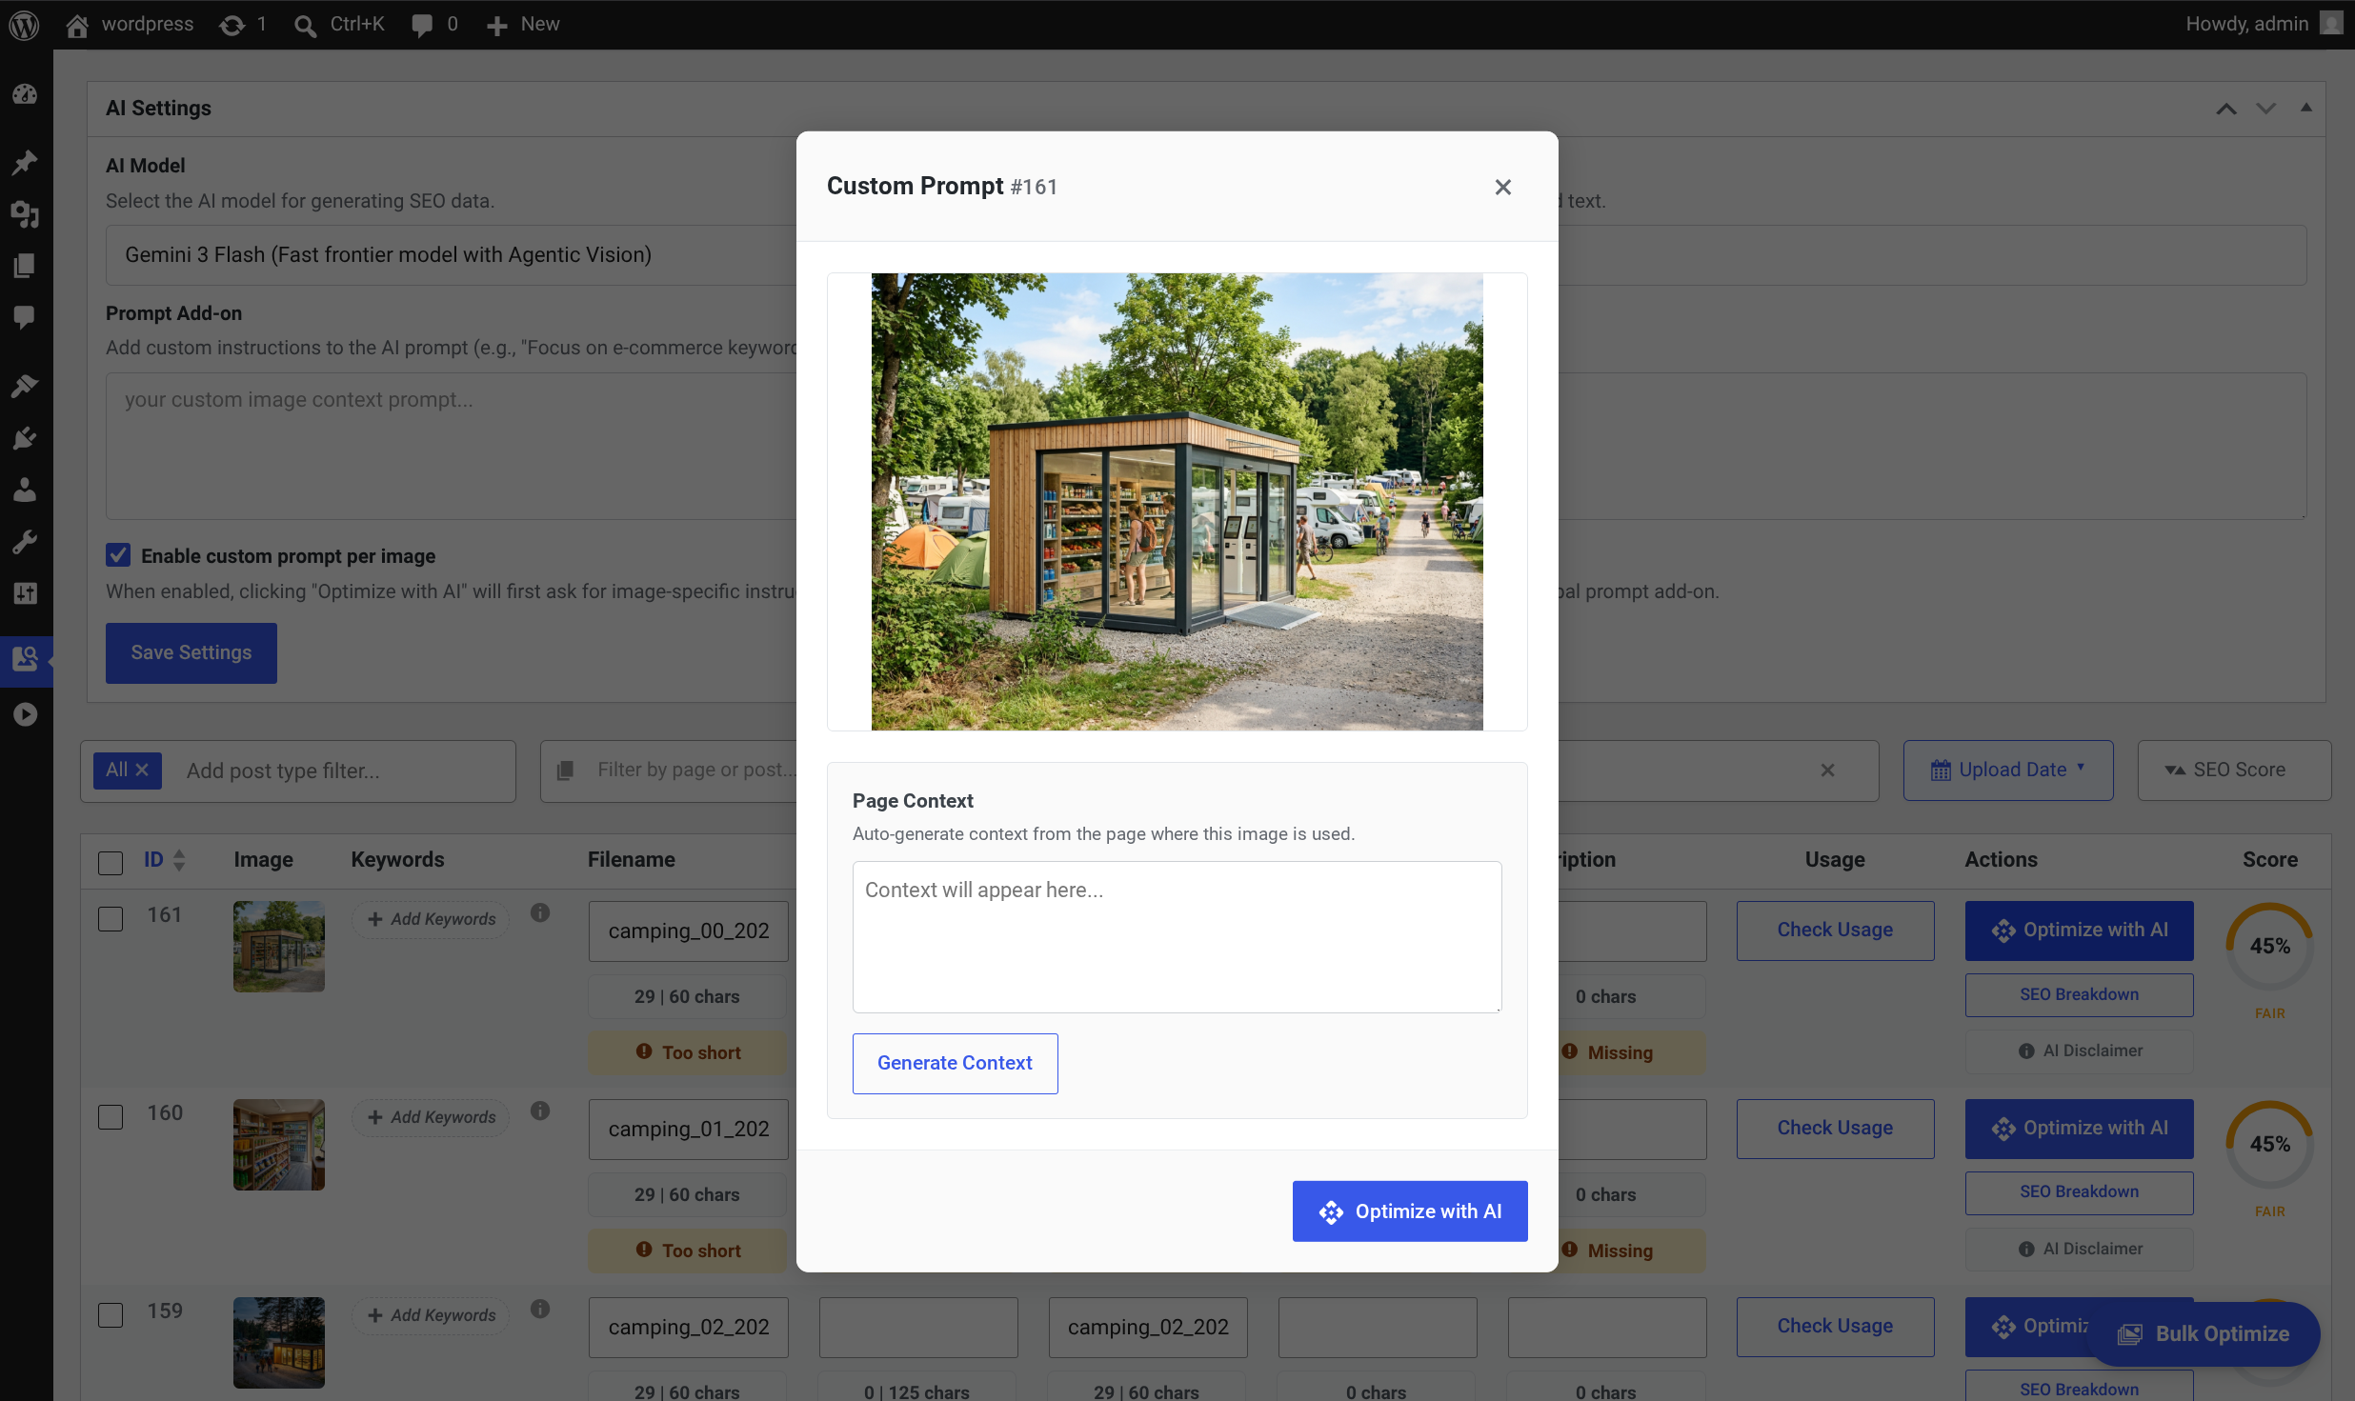Select the checkbox for image 160
The image size is (2355, 1401).
pos(111,1117)
